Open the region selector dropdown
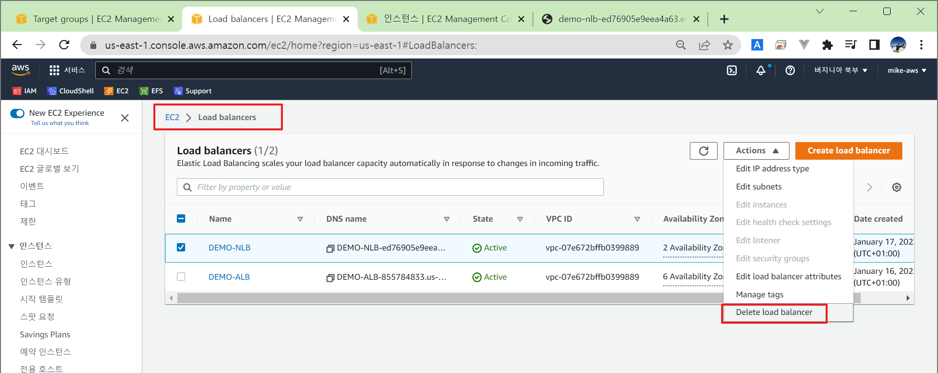 [841, 70]
